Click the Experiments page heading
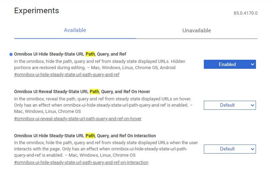Screen dimensions: 272x173 click(x=37, y=10)
